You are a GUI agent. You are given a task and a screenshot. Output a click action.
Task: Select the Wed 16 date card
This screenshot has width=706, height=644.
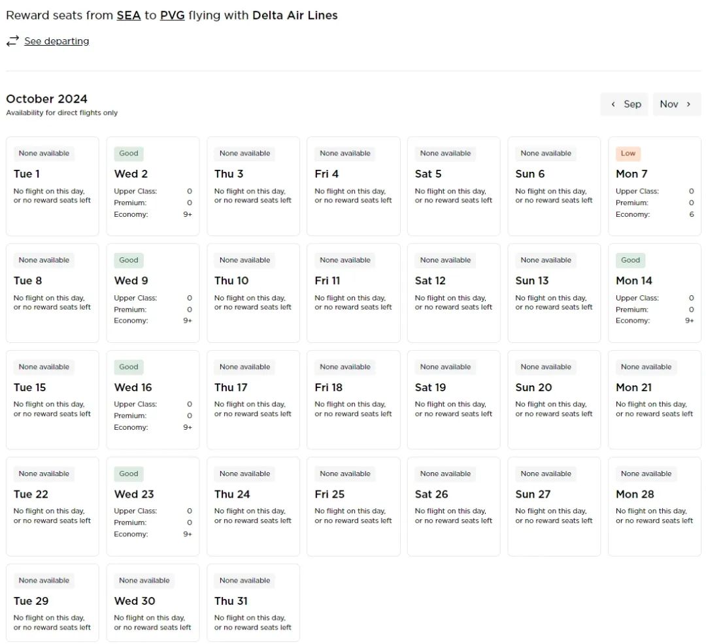pyautogui.click(x=153, y=400)
